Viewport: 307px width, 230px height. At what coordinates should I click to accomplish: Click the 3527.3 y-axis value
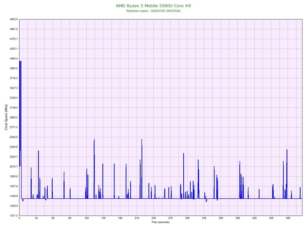[13, 88]
